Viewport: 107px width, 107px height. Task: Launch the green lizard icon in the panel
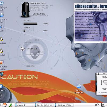tap(10, 105)
